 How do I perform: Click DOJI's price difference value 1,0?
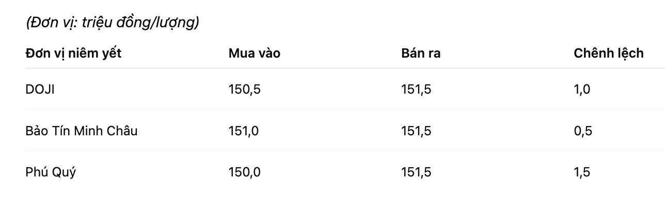coord(581,90)
